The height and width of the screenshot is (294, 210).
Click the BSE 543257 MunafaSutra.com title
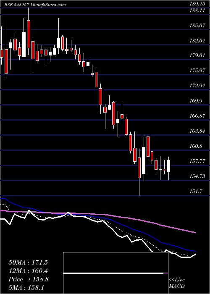tap(35, 5)
